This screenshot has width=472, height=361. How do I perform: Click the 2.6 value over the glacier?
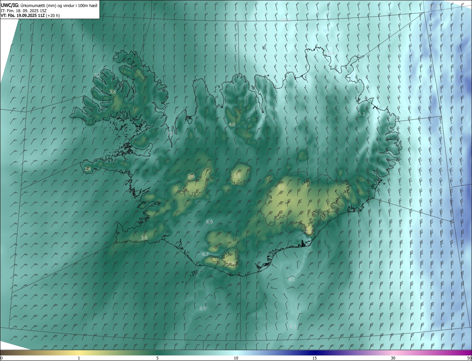[x=191, y=176]
